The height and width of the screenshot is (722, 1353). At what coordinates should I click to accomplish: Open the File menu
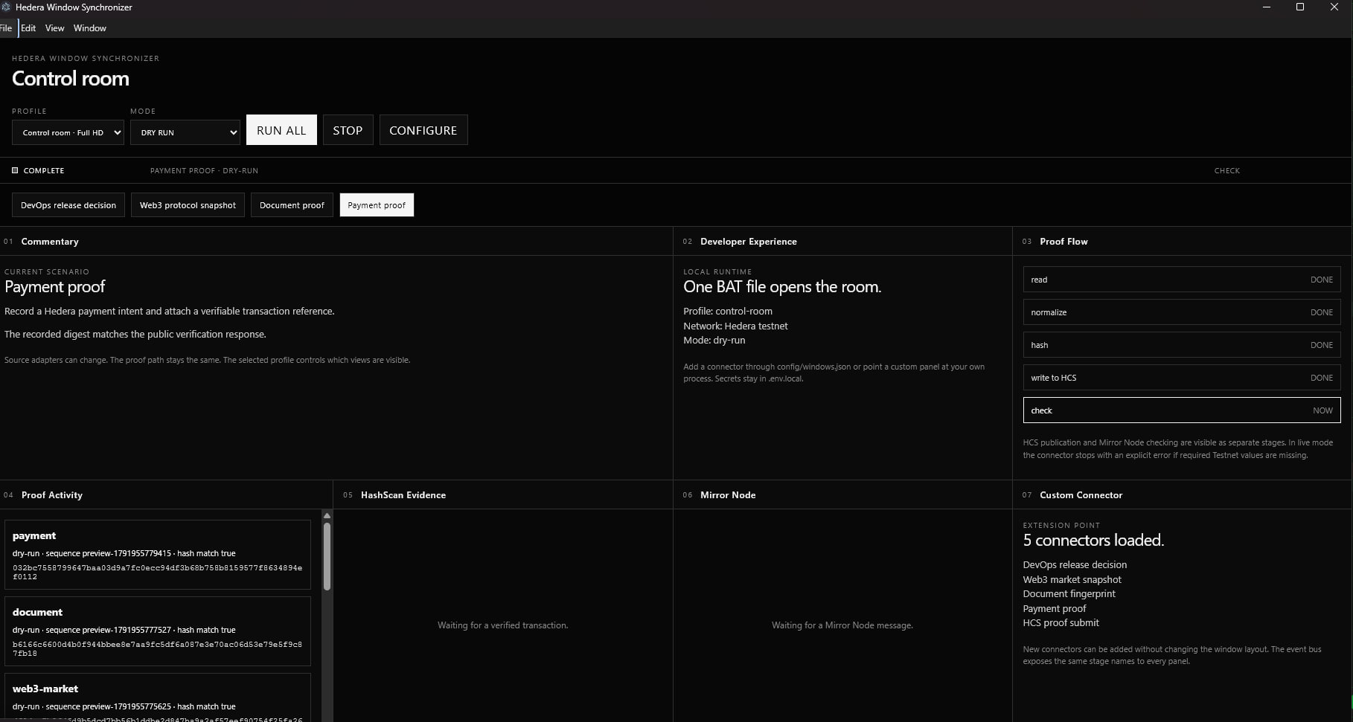coord(7,28)
